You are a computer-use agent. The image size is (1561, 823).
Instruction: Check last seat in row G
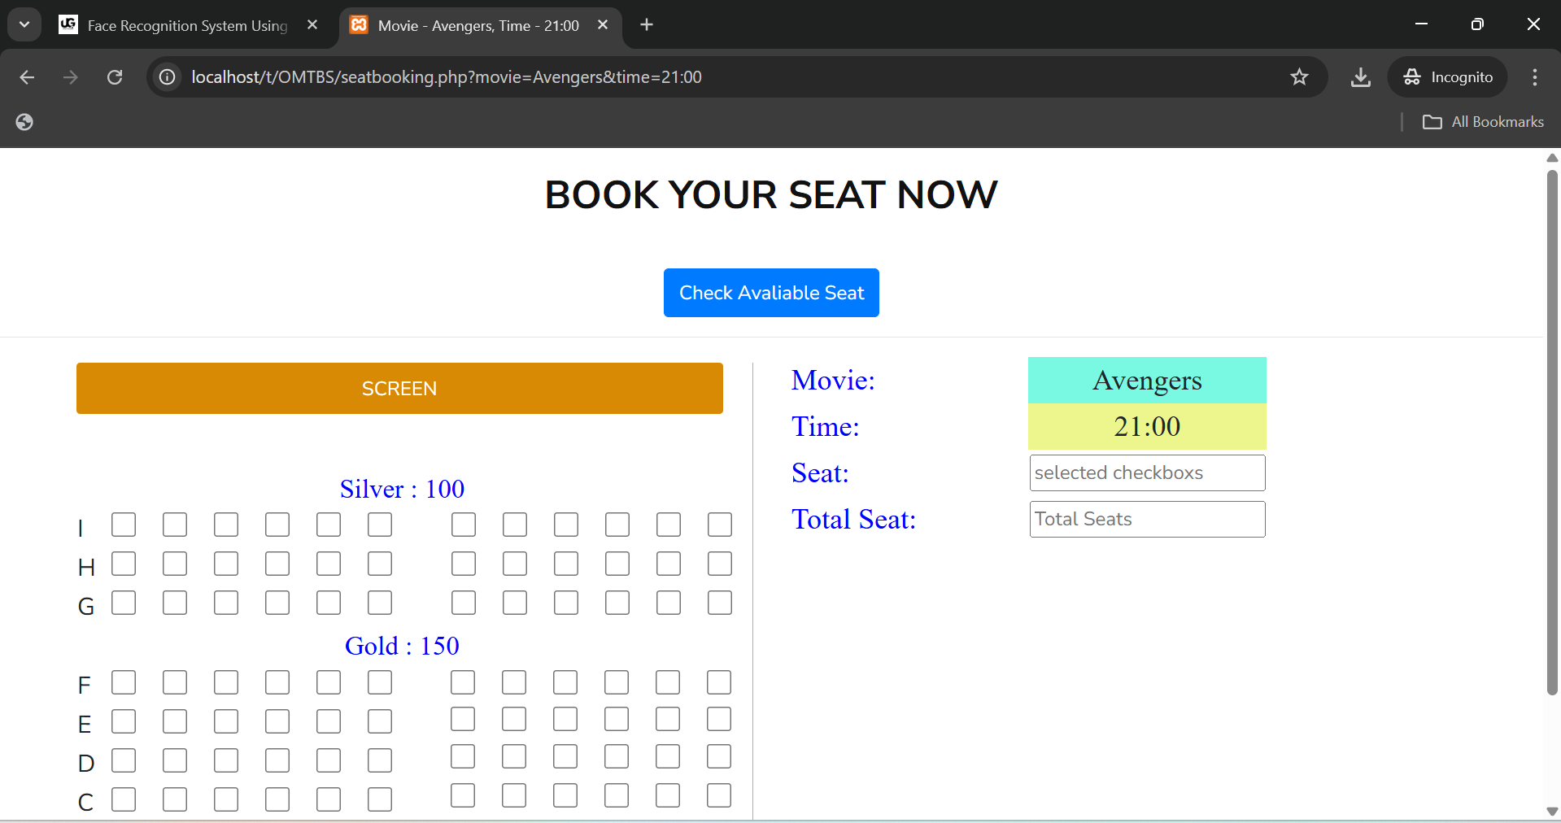coord(720,603)
